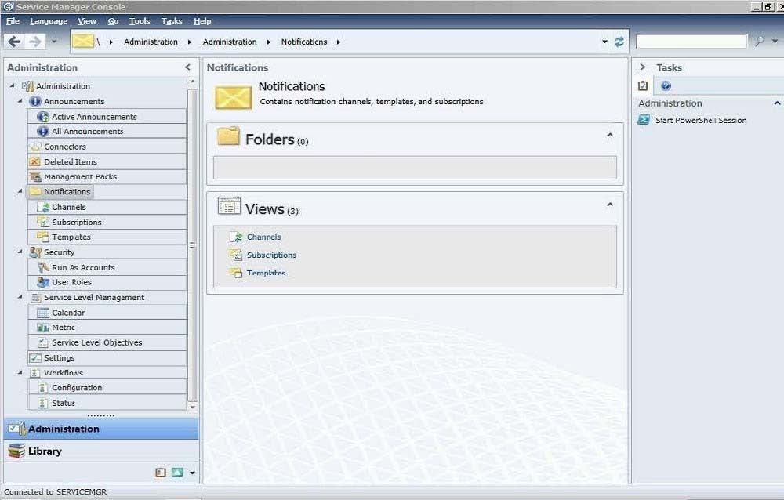Collapse the Announcements tree node
784x500 pixels.
(20, 101)
